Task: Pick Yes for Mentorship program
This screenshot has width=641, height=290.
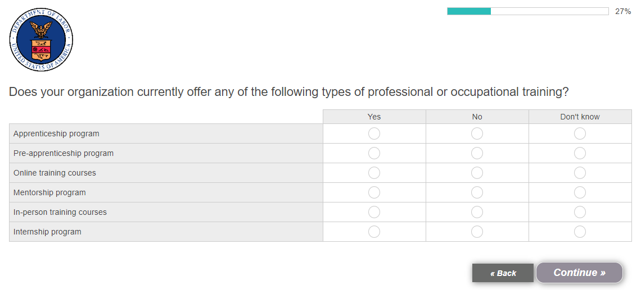Action: tap(374, 192)
